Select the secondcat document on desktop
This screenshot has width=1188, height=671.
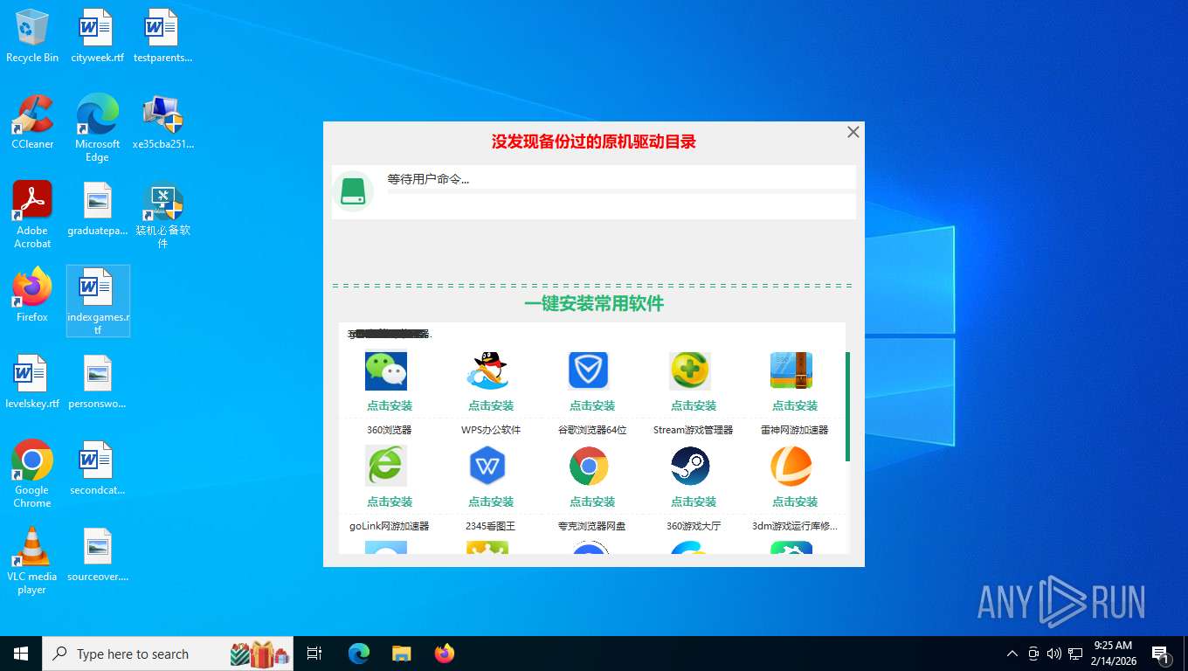coord(97,468)
